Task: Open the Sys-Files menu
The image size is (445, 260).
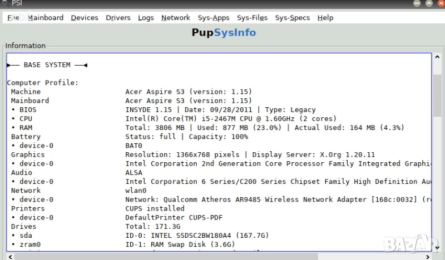Action: tap(252, 18)
